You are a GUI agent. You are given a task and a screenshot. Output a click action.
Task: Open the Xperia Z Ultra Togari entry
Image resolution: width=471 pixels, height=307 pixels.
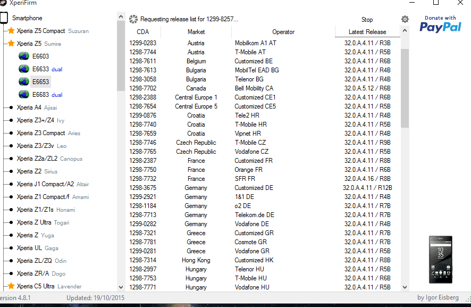pos(43,222)
